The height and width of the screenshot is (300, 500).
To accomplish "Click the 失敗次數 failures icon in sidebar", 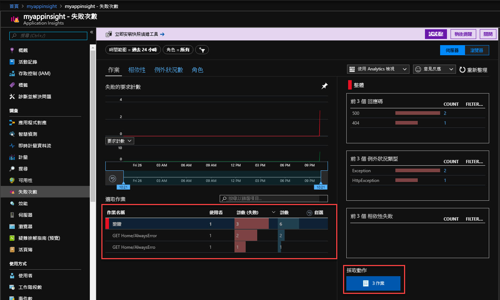I will (x=12, y=192).
